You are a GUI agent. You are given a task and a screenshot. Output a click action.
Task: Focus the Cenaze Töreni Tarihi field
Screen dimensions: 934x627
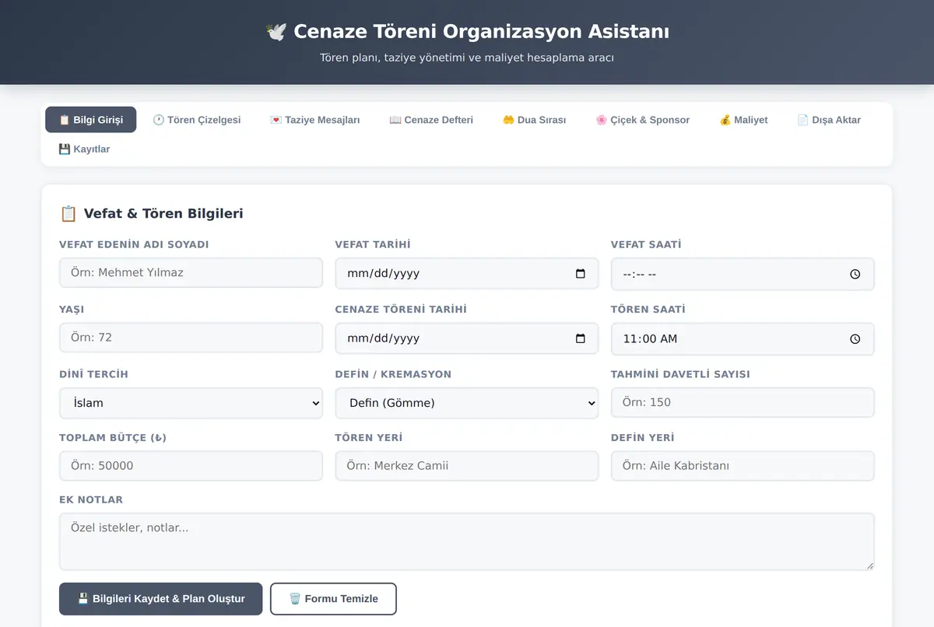click(x=467, y=338)
